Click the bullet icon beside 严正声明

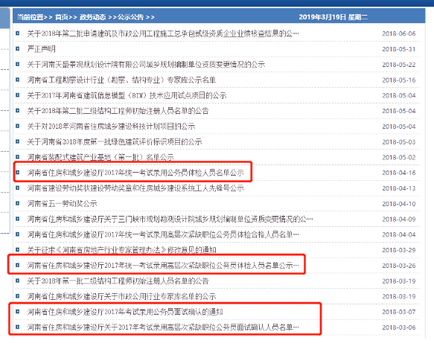17,48
